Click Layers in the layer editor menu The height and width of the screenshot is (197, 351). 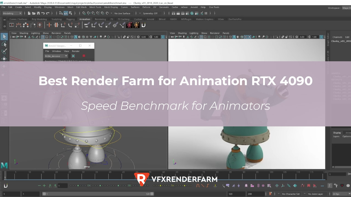[336, 136]
